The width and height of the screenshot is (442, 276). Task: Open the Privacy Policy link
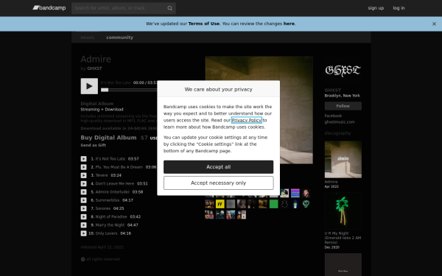(x=246, y=120)
